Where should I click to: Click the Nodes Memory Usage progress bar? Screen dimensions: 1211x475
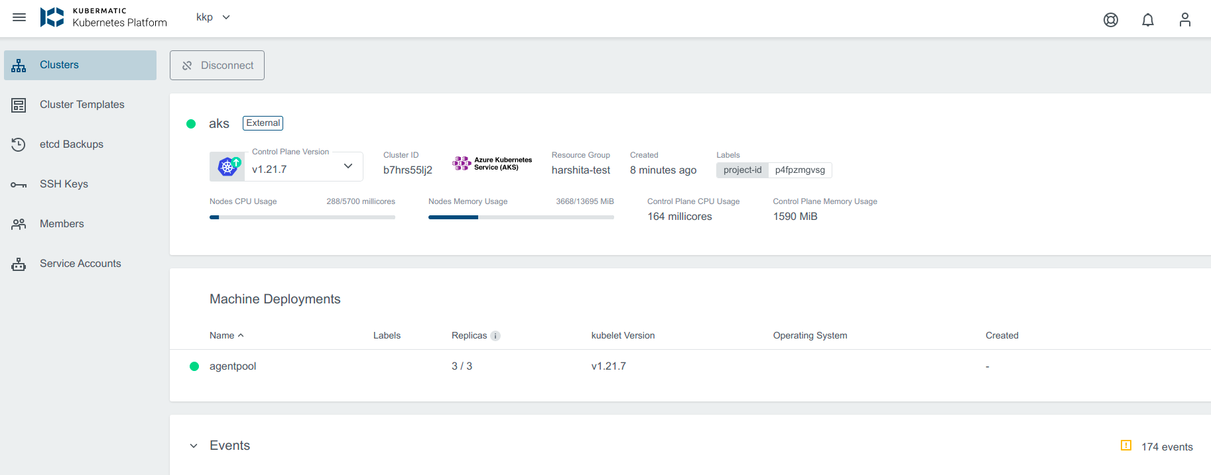pyautogui.click(x=521, y=217)
